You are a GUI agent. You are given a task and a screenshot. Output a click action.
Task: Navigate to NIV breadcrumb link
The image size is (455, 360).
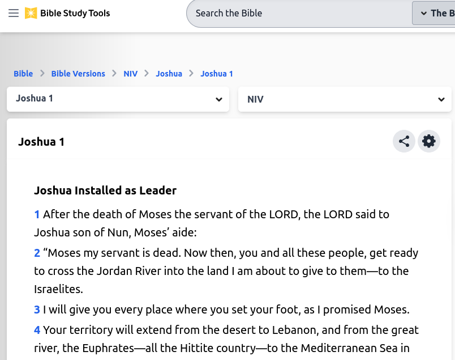131,74
